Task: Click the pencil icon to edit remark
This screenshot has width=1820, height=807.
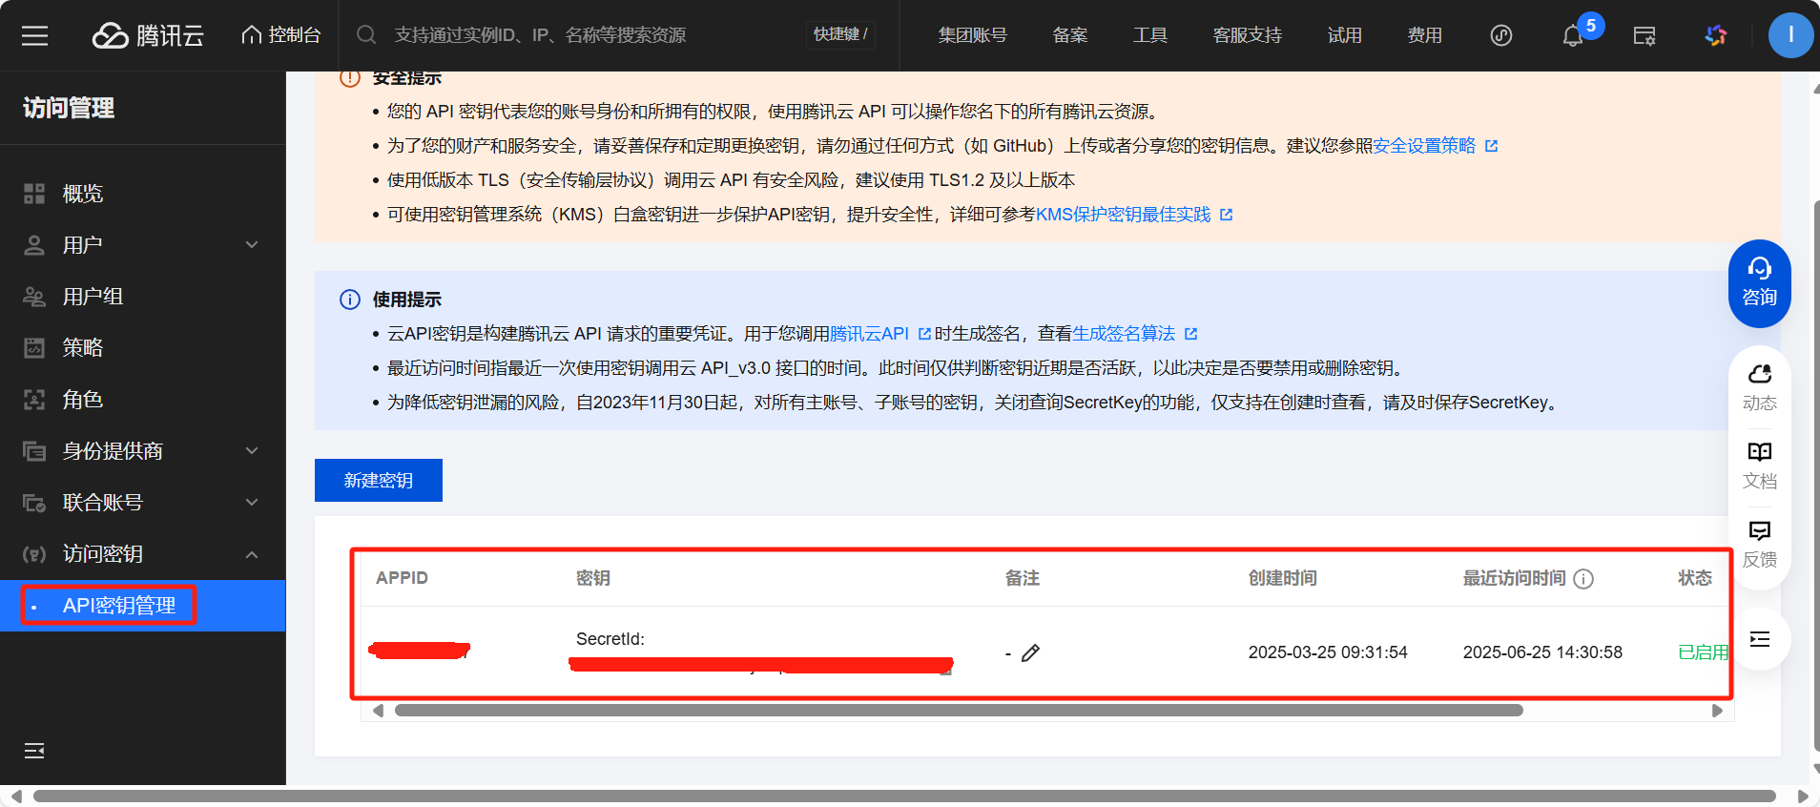Action: coord(1030,653)
